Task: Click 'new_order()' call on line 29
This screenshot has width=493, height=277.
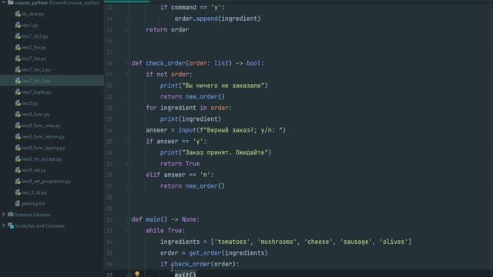Action: click(x=205, y=186)
